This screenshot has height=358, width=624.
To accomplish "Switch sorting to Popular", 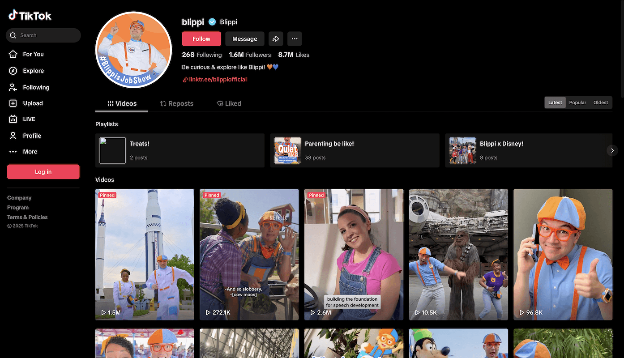I will coord(577,102).
